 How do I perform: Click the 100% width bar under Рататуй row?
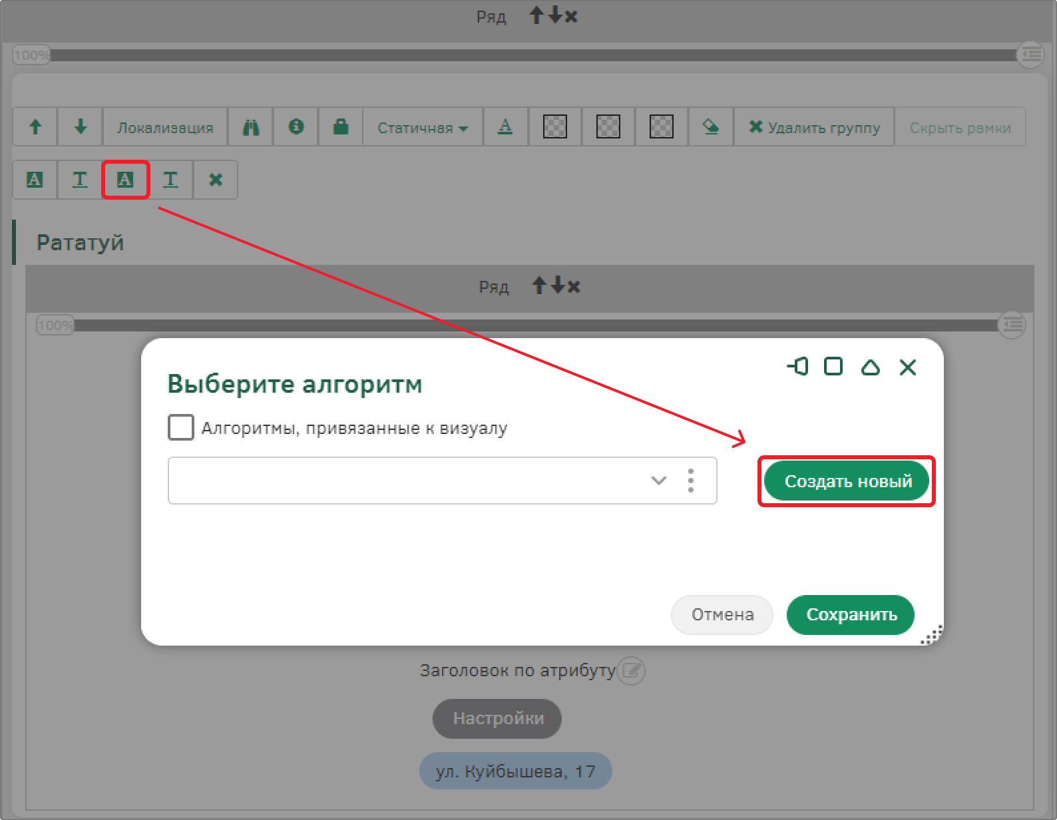point(536,325)
